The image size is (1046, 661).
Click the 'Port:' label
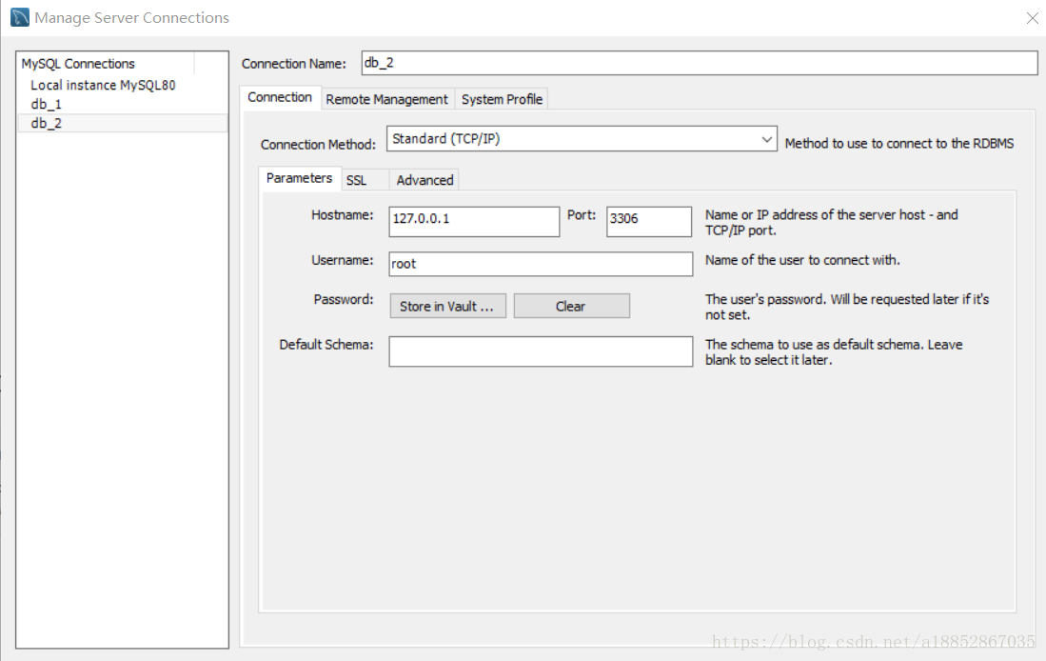click(581, 215)
